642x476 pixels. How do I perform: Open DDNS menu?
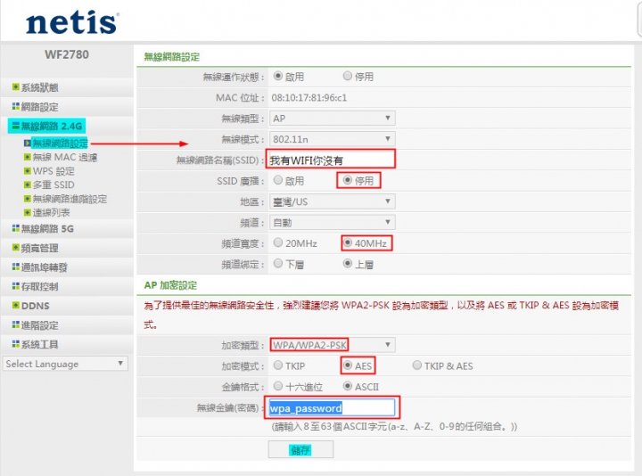[x=35, y=306]
